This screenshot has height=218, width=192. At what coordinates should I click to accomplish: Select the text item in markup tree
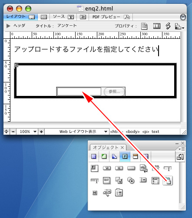156,132
